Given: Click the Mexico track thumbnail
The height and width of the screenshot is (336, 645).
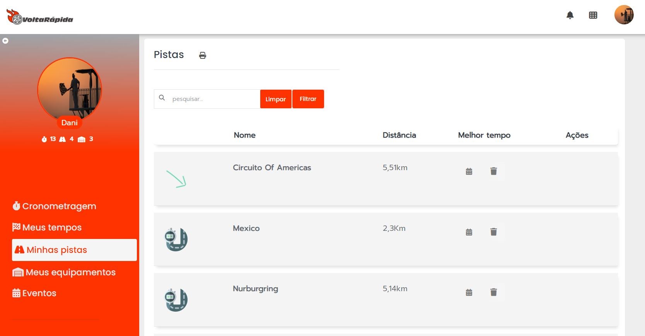Looking at the screenshot, I should (176, 239).
